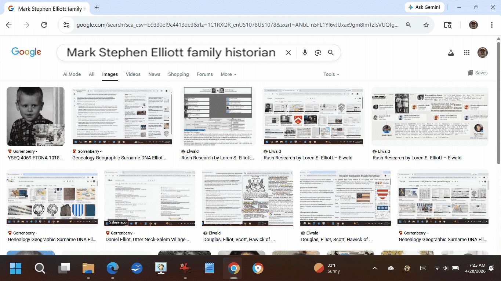
Task: Open the Google apps grid
Action: point(466,53)
